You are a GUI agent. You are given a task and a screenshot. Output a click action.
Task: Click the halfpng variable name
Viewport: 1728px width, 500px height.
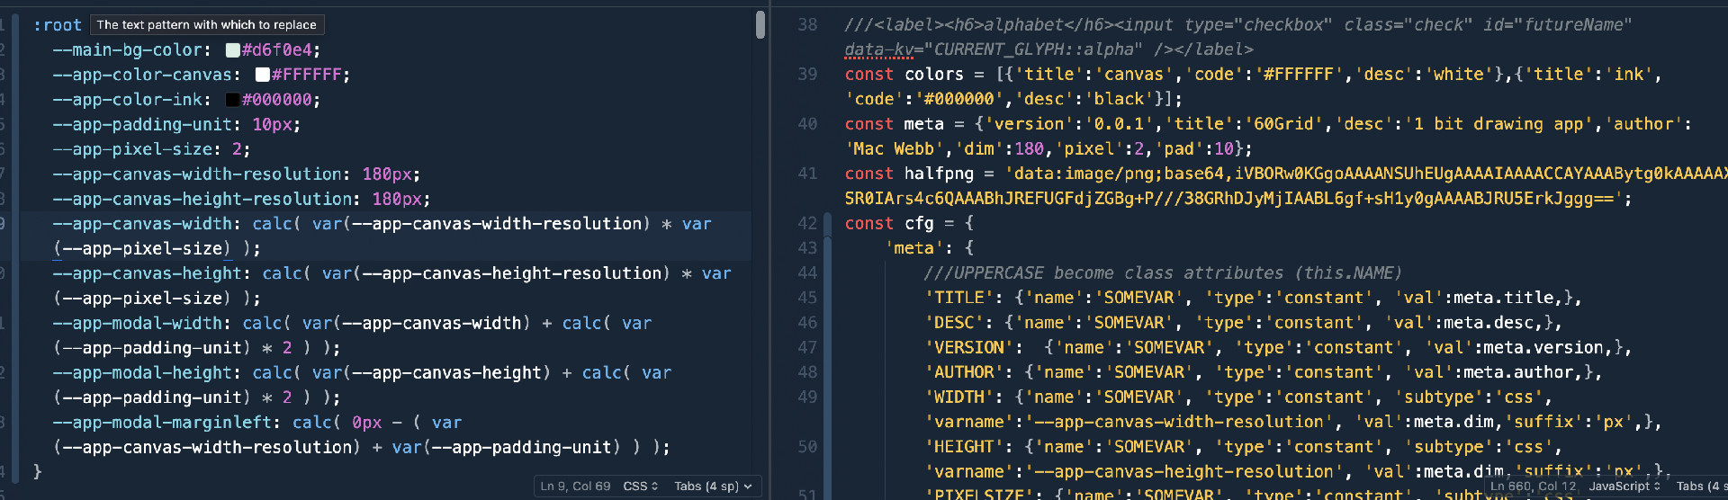[939, 174]
